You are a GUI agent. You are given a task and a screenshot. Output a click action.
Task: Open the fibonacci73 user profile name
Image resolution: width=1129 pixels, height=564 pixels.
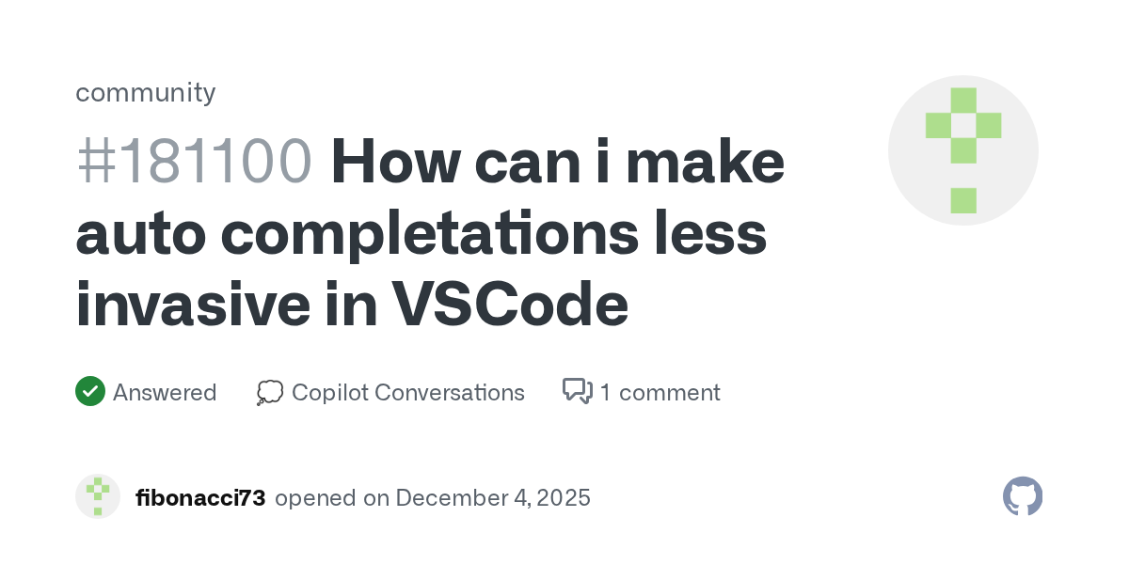click(x=200, y=497)
